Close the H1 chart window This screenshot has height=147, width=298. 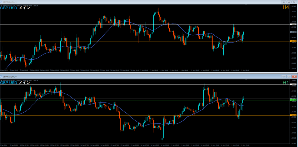pos(294,77)
